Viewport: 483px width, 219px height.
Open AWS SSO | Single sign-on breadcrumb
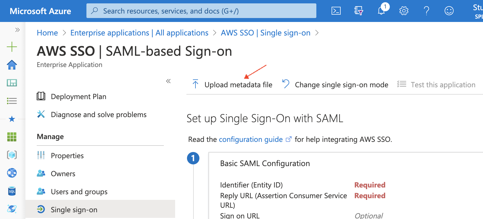(266, 33)
